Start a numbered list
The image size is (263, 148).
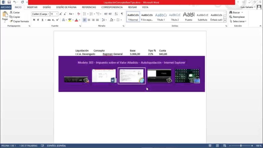click(x=91, y=14)
